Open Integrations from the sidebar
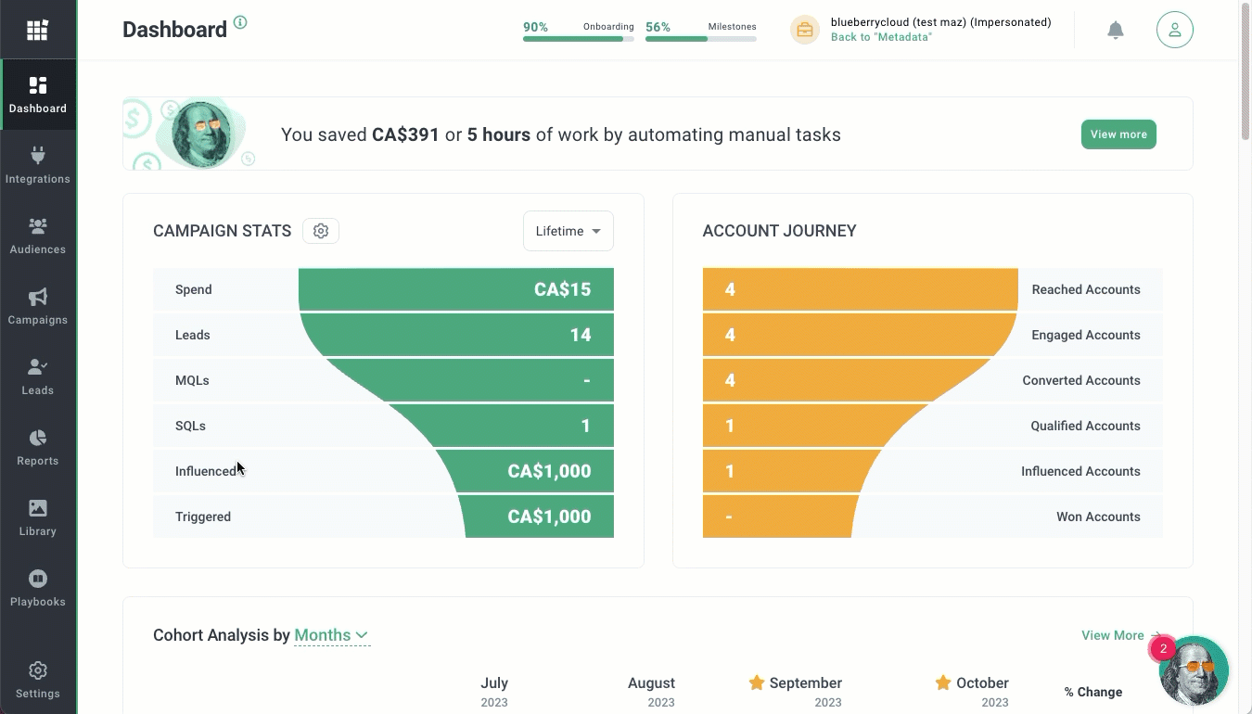The width and height of the screenshot is (1252, 714). 38,165
